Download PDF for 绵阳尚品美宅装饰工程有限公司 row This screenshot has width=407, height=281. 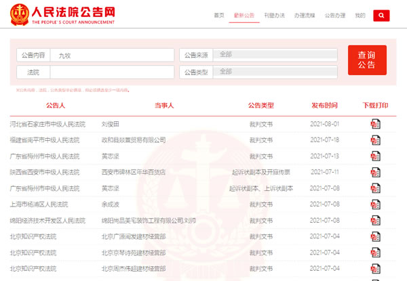375,221
